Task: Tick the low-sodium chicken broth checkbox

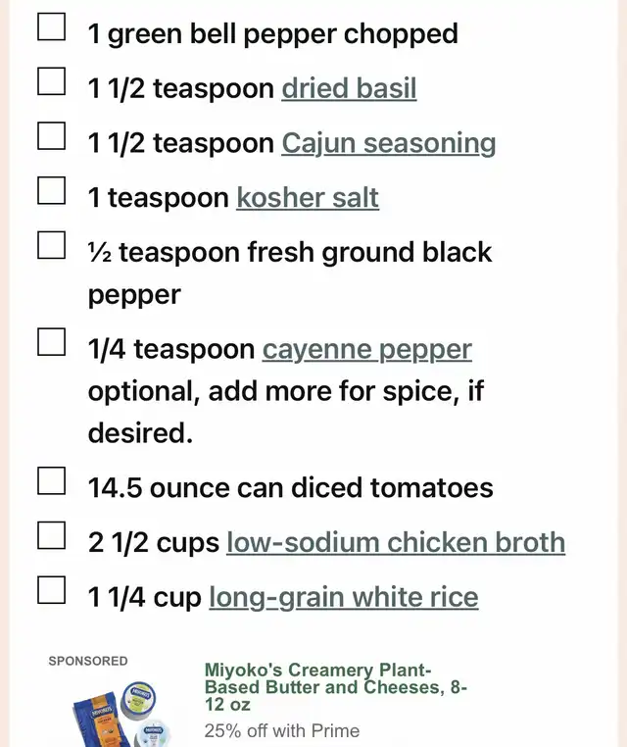Action: tap(52, 535)
